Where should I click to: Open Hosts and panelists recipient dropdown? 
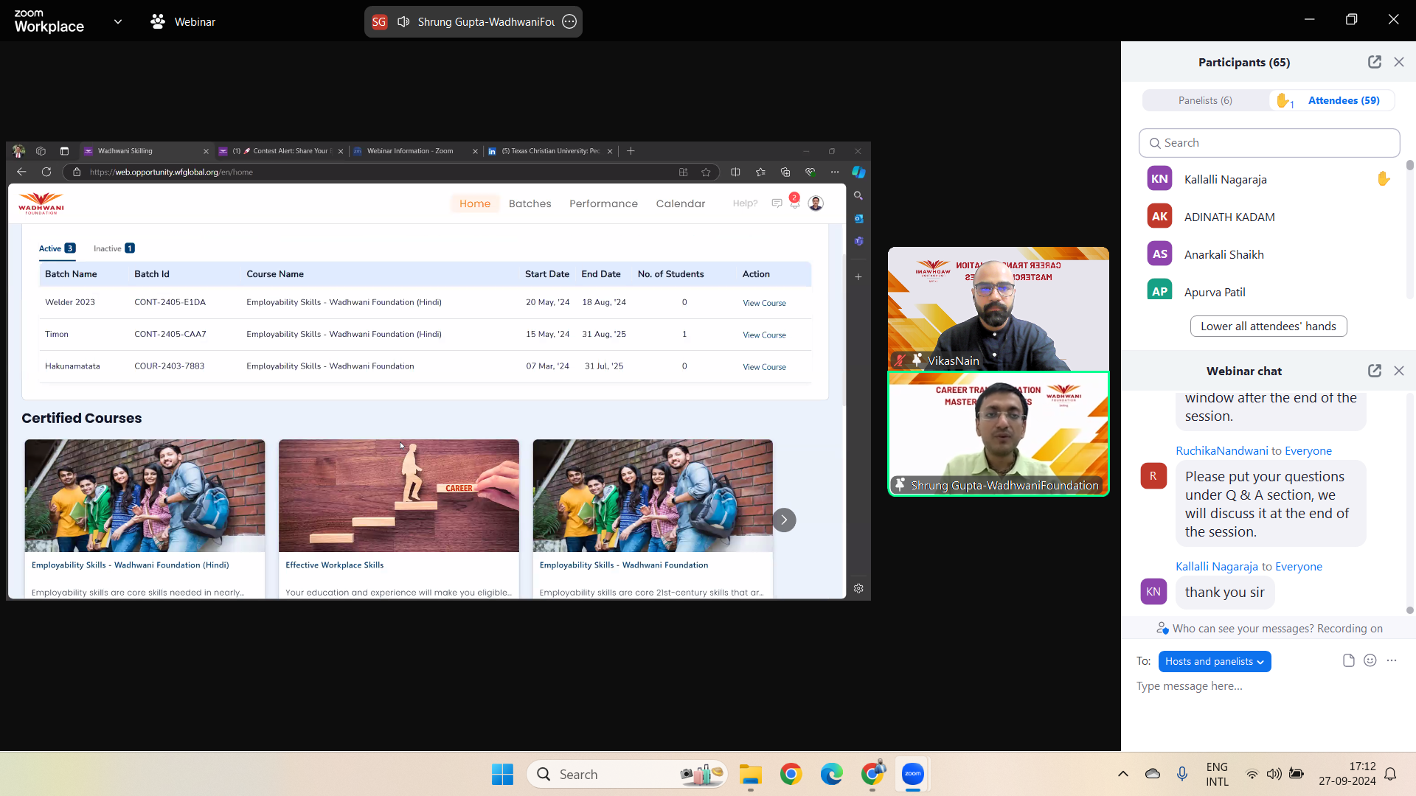[1214, 661]
